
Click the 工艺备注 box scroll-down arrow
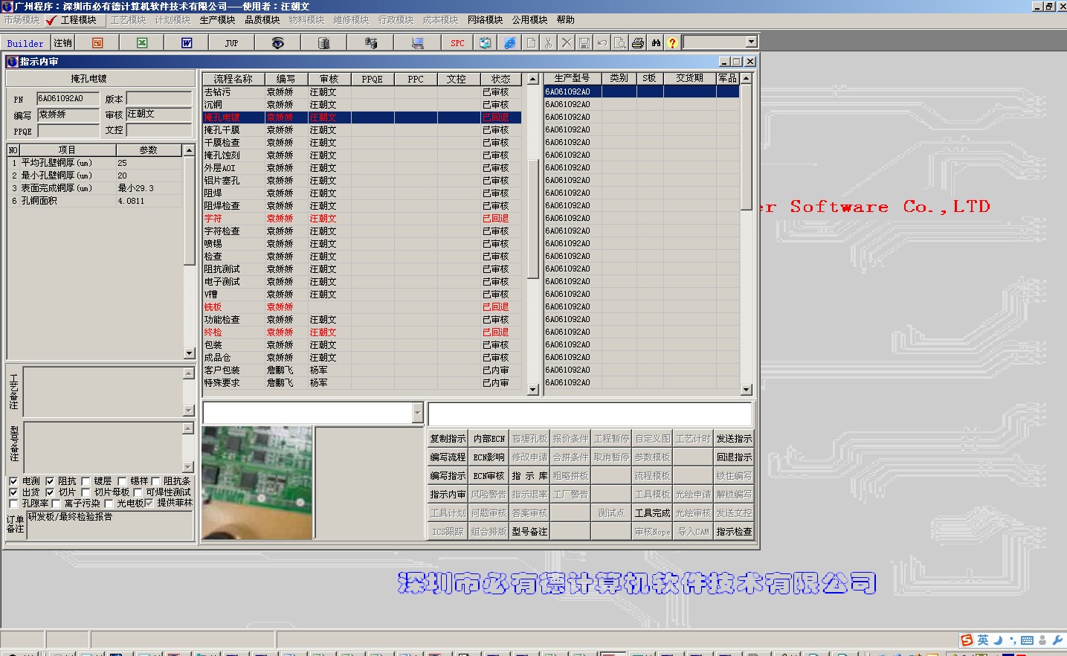188,411
